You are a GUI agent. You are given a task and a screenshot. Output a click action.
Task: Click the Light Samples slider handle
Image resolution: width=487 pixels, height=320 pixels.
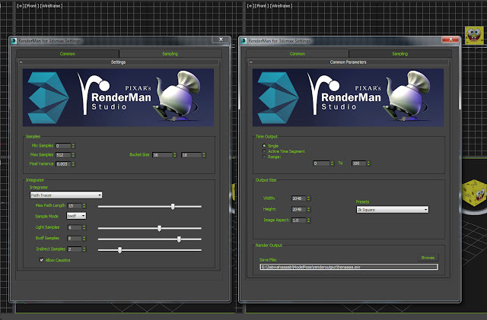coord(159,229)
